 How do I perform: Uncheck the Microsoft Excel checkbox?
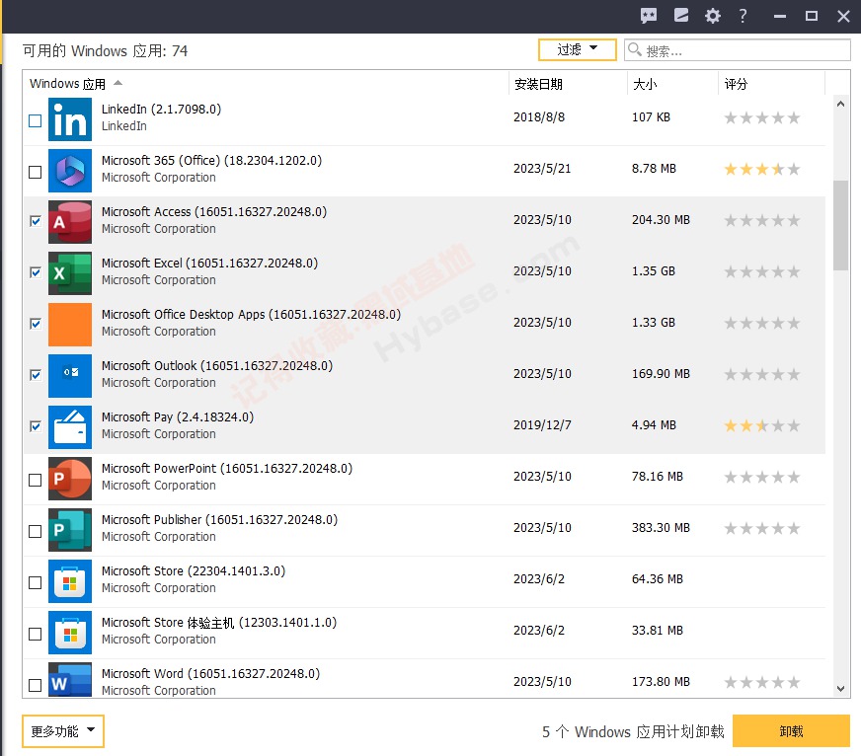(36, 272)
